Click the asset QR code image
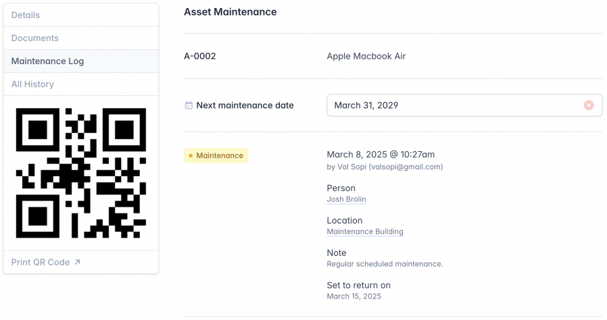 pos(81,173)
